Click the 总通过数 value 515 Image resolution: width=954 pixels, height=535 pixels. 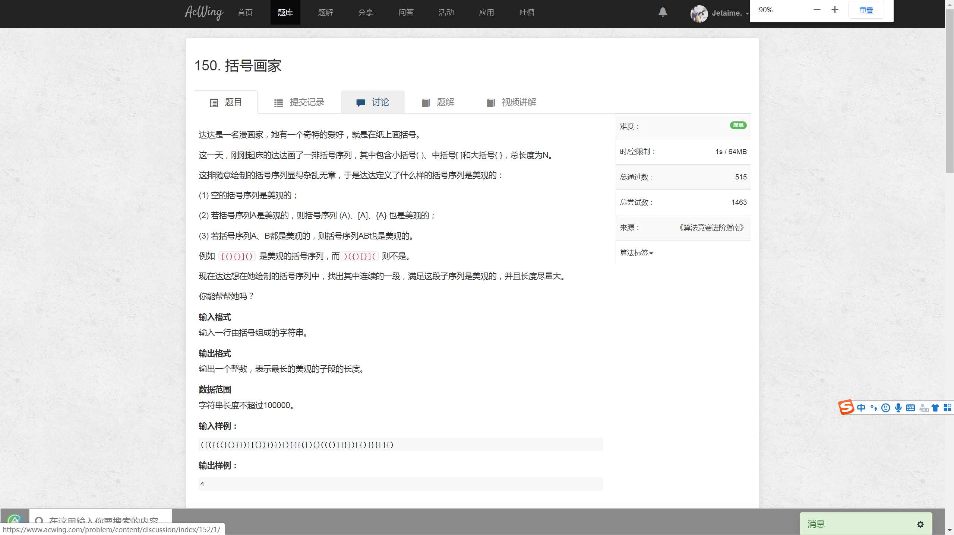pos(741,177)
